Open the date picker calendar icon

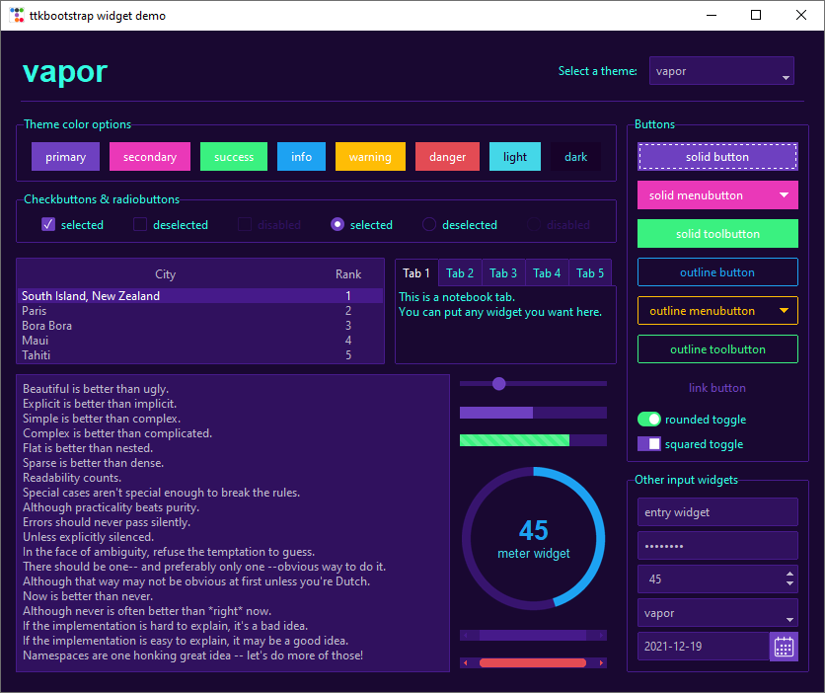(x=784, y=647)
